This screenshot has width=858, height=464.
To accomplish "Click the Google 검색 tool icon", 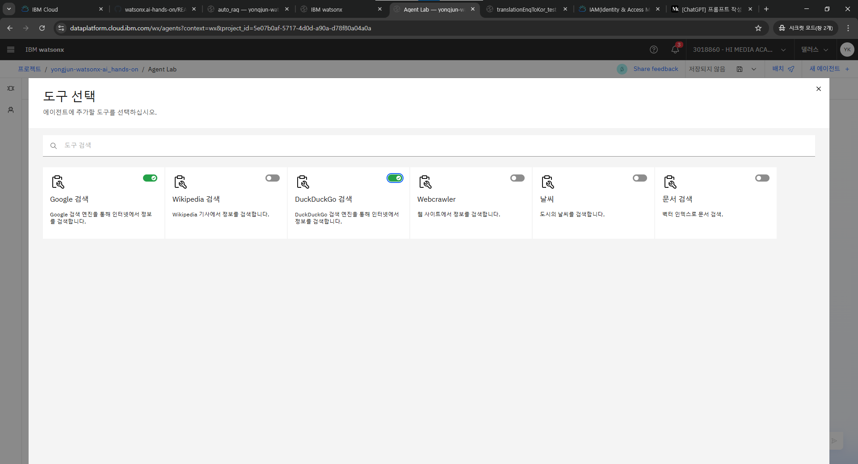I will pos(58,182).
